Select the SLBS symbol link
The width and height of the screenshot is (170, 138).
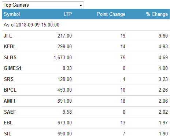point(10,57)
